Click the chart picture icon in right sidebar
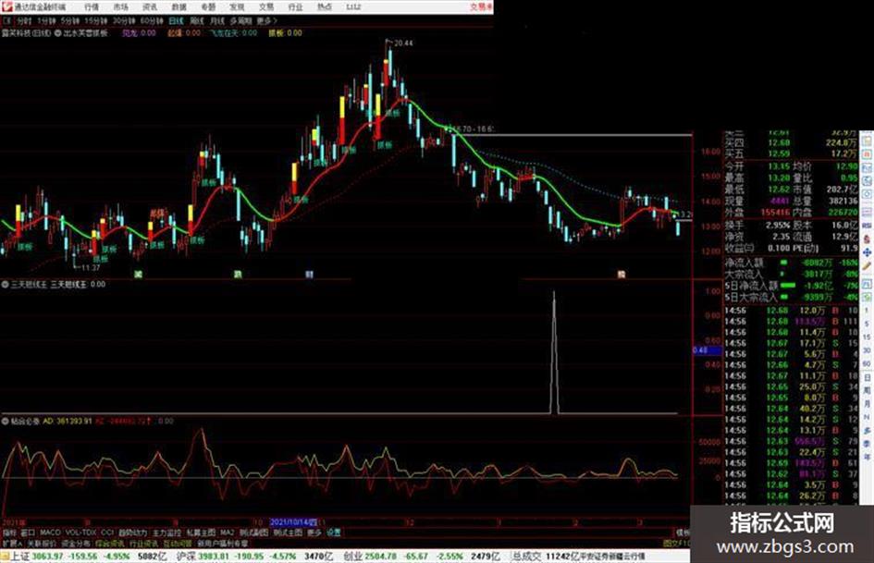 (x=867, y=167)
